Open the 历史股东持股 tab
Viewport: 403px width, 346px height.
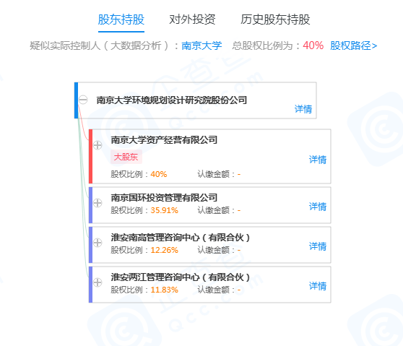(x=275, y=20)
